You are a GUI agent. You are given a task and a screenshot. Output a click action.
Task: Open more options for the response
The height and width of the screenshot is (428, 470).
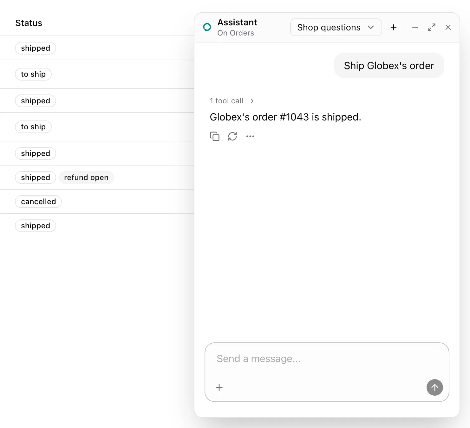click(x=250, y=136)
